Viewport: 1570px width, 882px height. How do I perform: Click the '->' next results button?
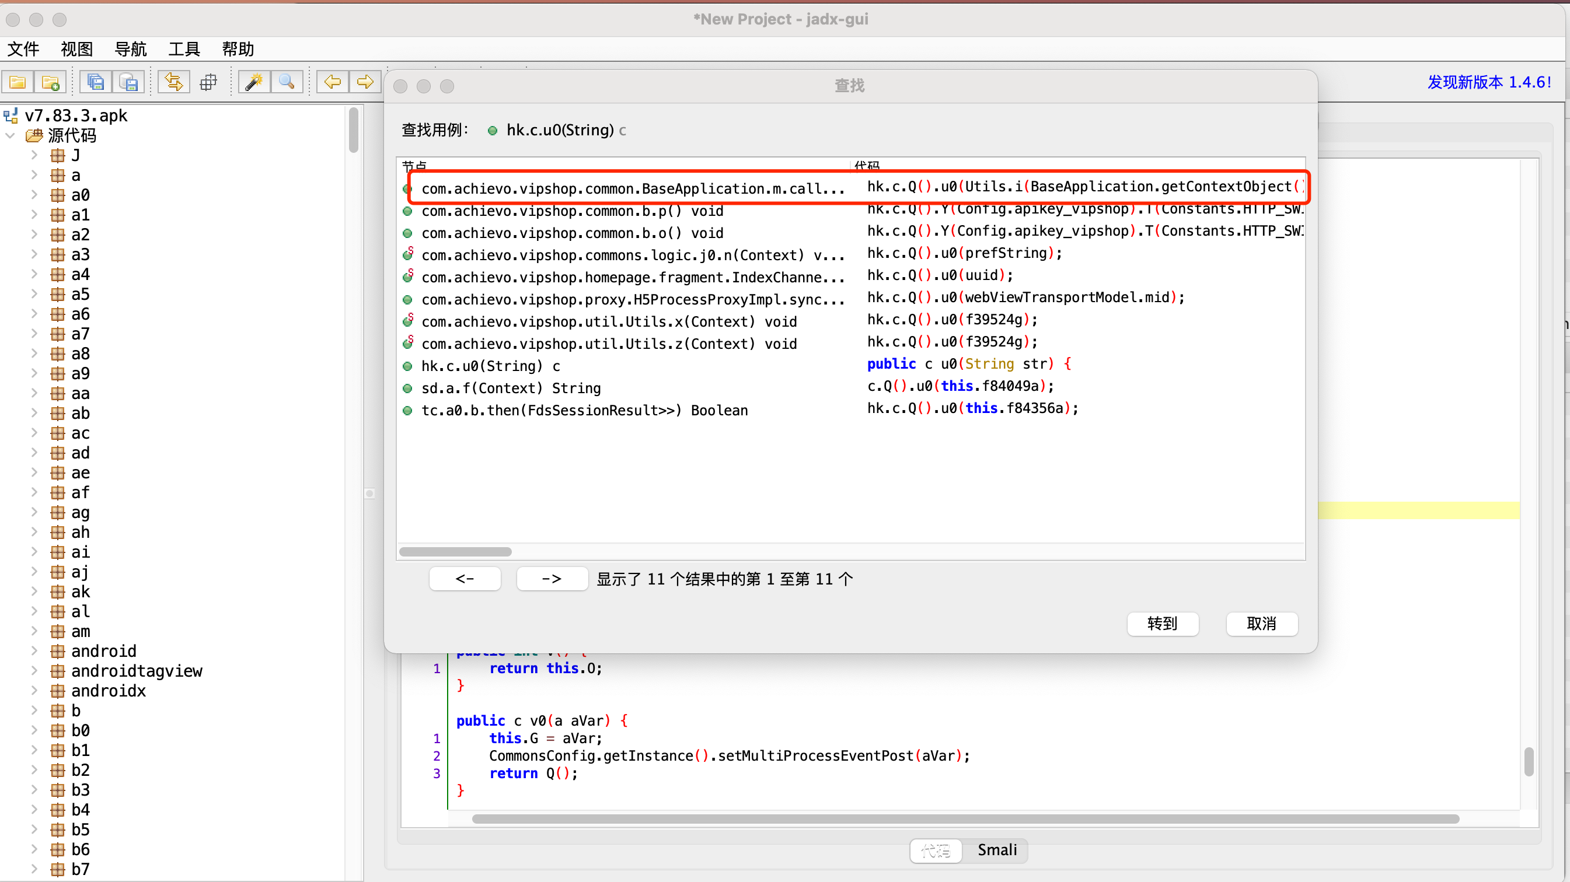pos(552,579)
